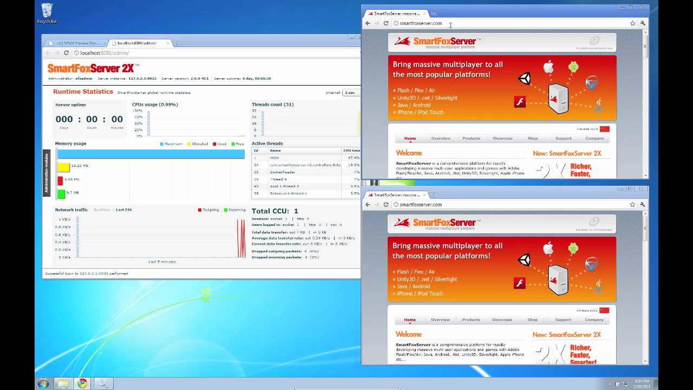Click Apple logo in upper window banner
693x390 pixels.
click(x=548, y=67)
